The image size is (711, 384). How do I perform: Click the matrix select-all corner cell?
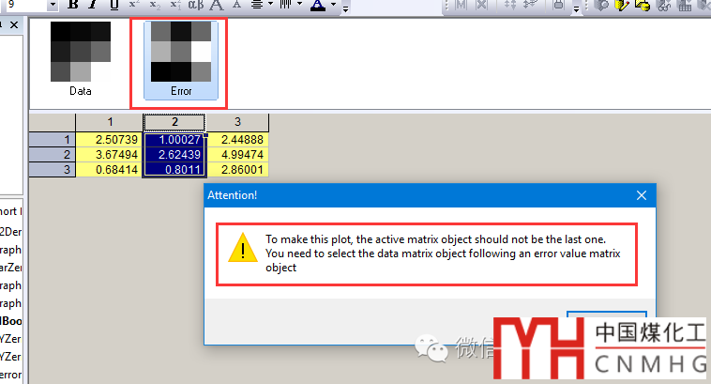pyautogui.click(x=53, y=122)
